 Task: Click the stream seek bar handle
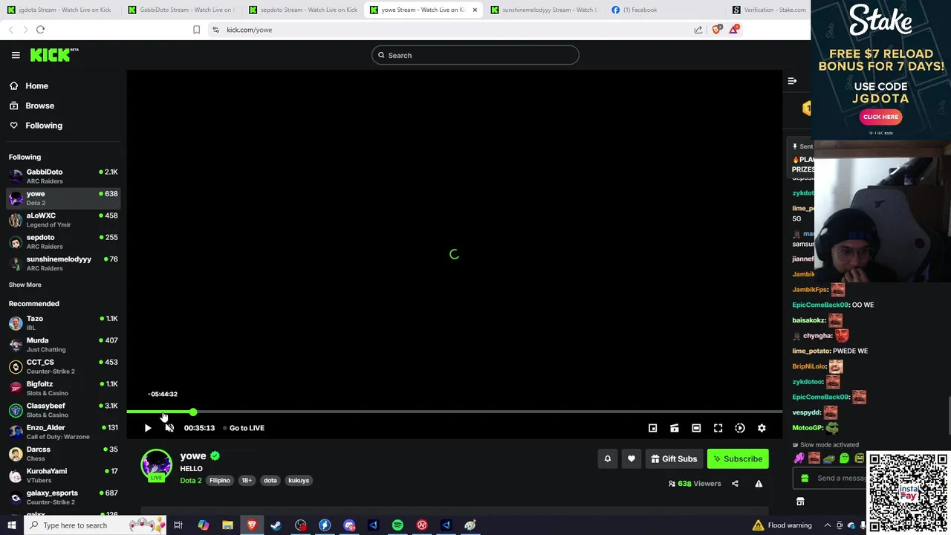[x=193, y=412]
